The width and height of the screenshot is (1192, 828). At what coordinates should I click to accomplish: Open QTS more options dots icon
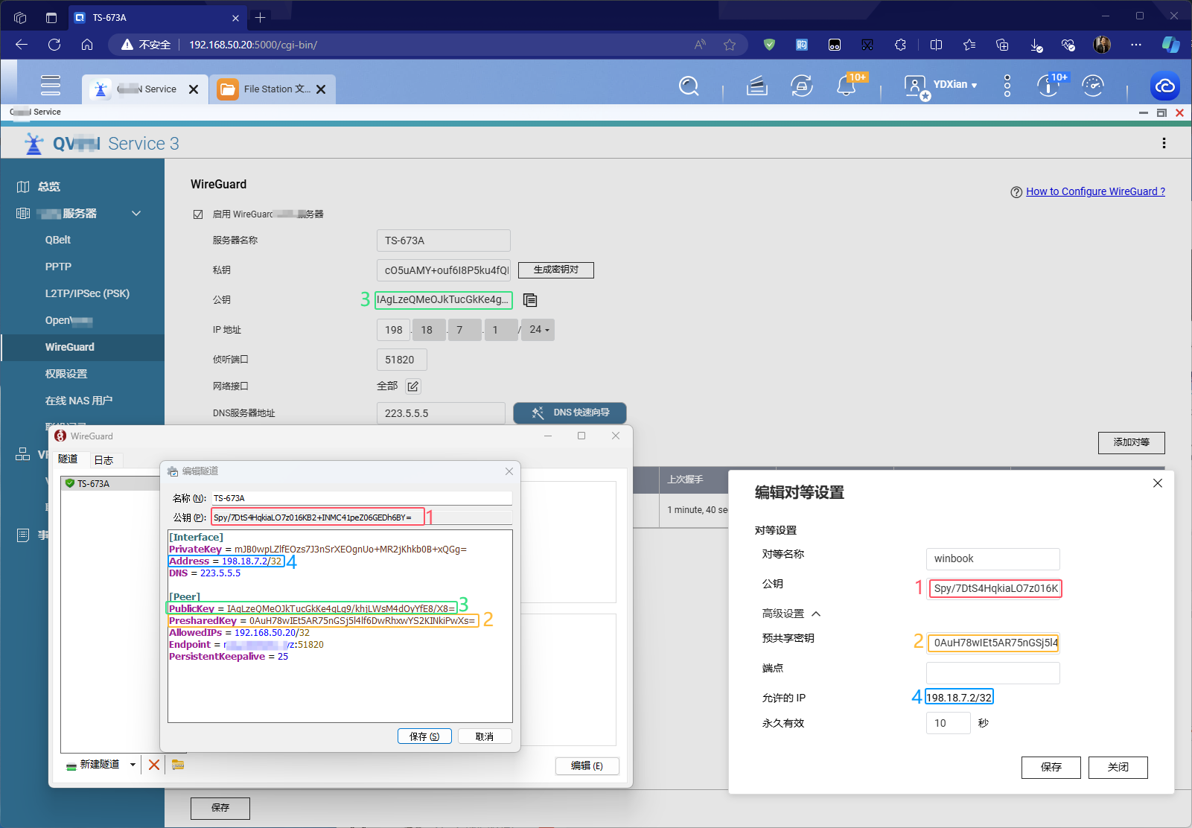pos(1007,86)
